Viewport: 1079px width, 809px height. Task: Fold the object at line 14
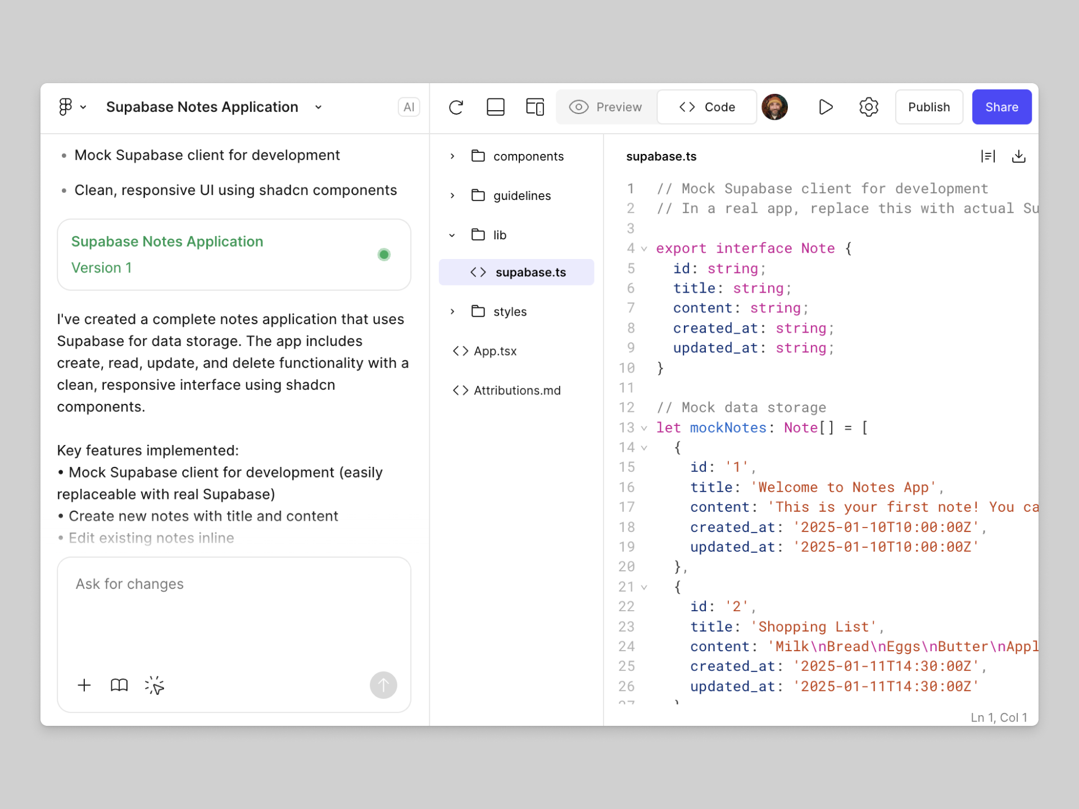tap(644, 448)
